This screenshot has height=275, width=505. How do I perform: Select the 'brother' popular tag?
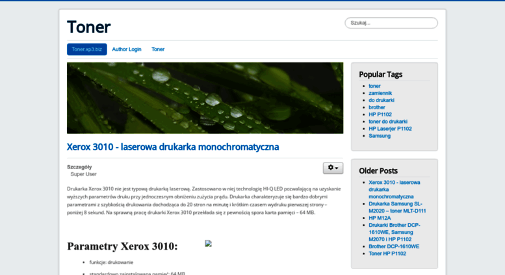[x=376, y=107]
